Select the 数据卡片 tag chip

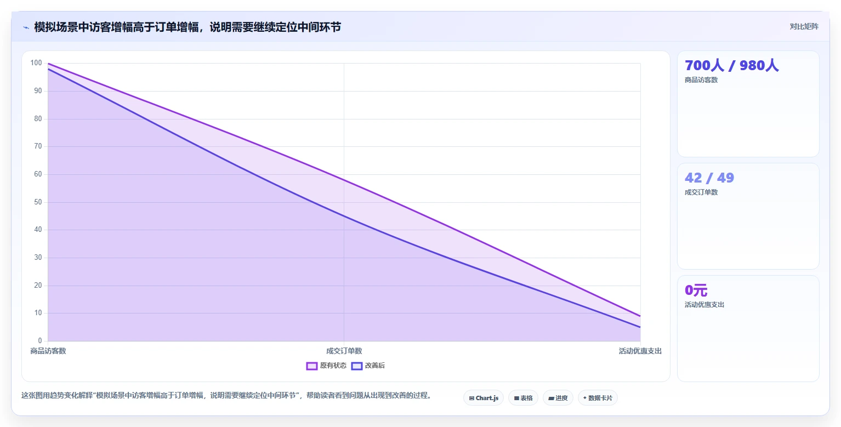pyautogui.click(x=598, y=398)
